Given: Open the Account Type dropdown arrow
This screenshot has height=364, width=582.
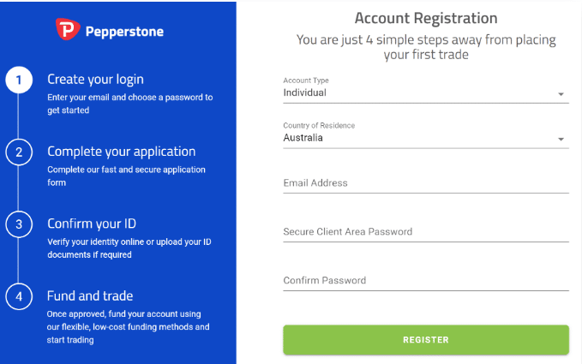Looking at the screenshot, I should [561, 94].
